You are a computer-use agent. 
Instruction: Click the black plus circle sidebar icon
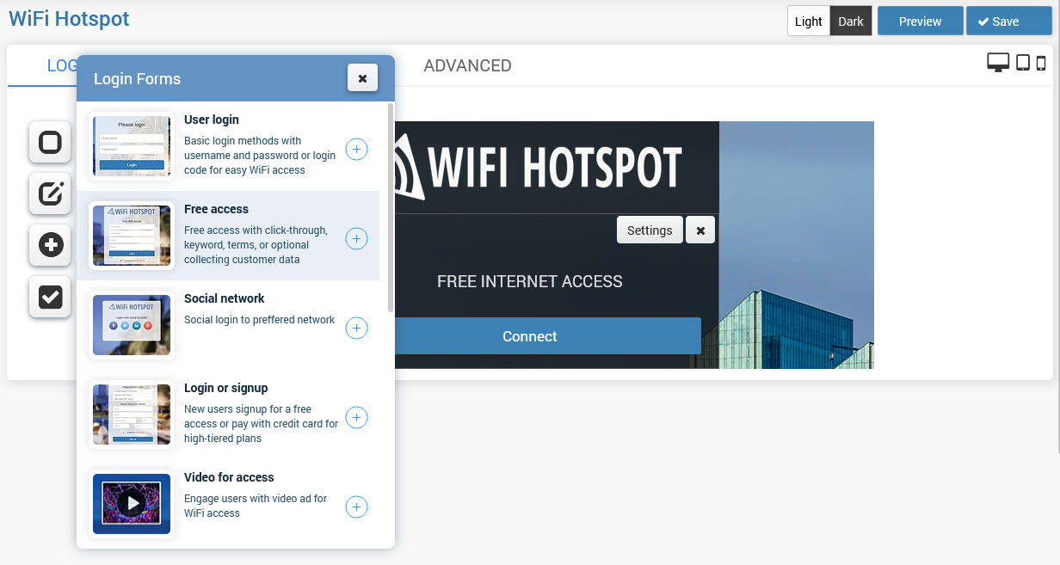[x=50, y=246]
